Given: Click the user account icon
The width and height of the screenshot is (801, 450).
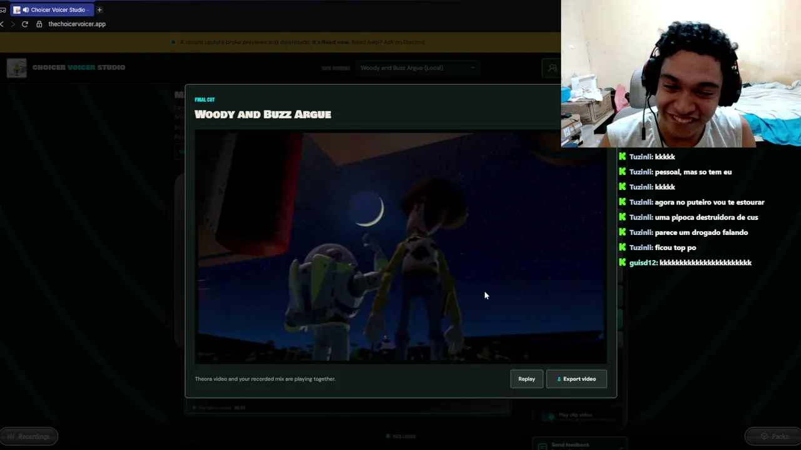Looking at the screenshot, I should point(552,67).
